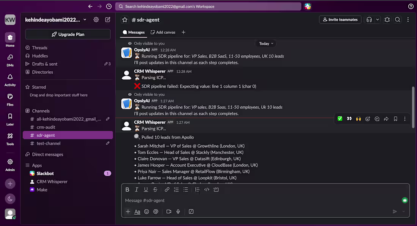React with raised hands emoji
The width and height of the screenshot is (417, 226).
tap(359, 119)
